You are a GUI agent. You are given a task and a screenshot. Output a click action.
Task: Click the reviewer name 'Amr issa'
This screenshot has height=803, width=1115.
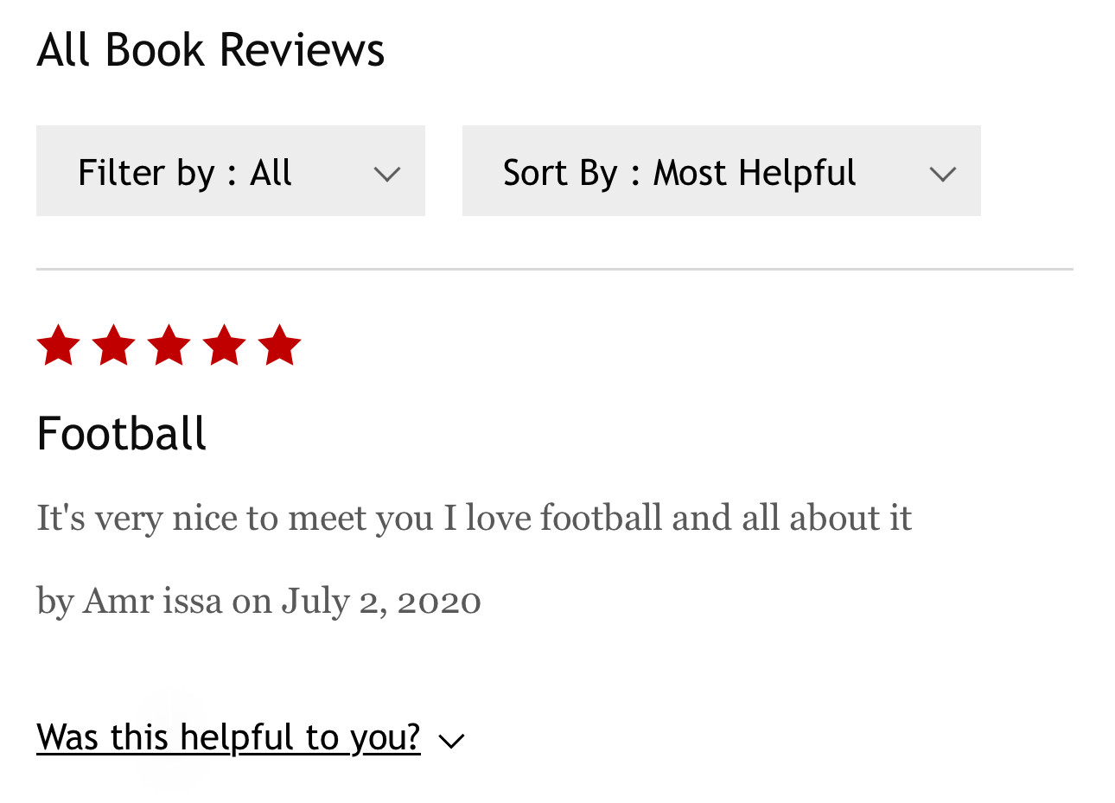pos(152,601)
